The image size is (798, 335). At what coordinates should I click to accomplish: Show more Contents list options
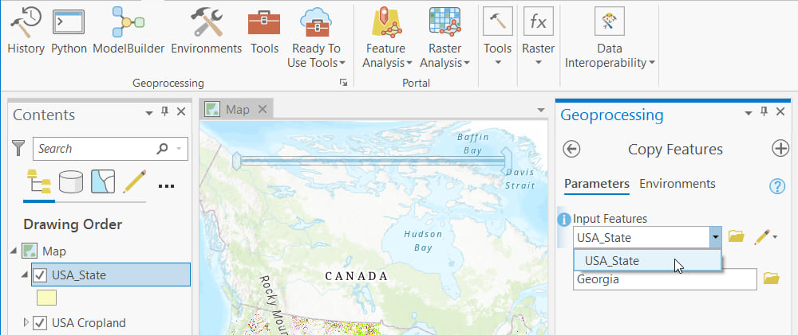[x=167, y=185]
